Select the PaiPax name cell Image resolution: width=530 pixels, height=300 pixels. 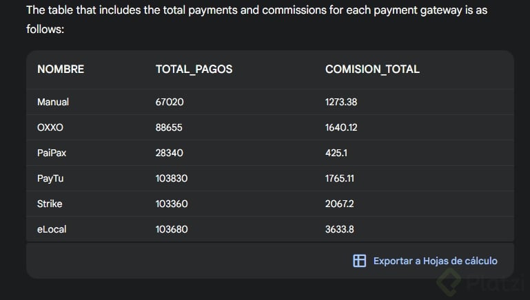pyautogui.click(x=52, y=153)
